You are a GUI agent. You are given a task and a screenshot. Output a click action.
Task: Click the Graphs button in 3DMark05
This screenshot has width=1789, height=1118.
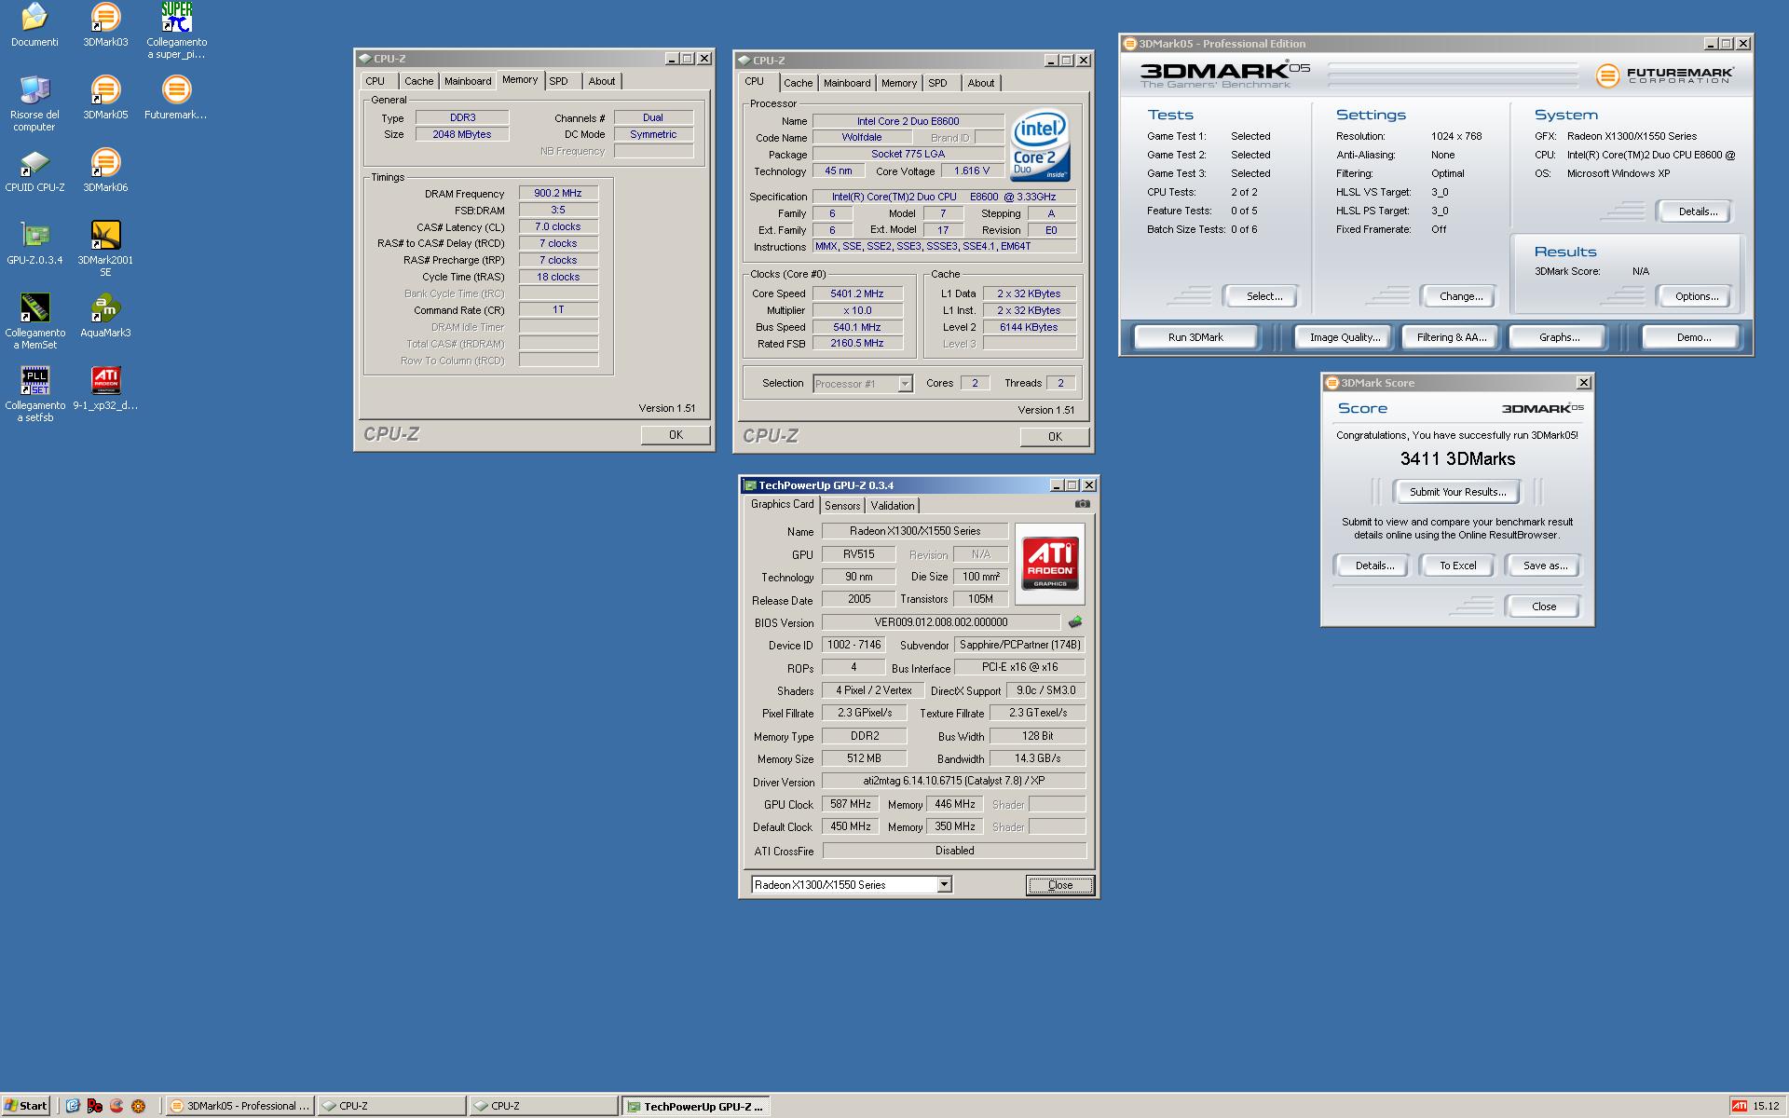(1559, 337)
